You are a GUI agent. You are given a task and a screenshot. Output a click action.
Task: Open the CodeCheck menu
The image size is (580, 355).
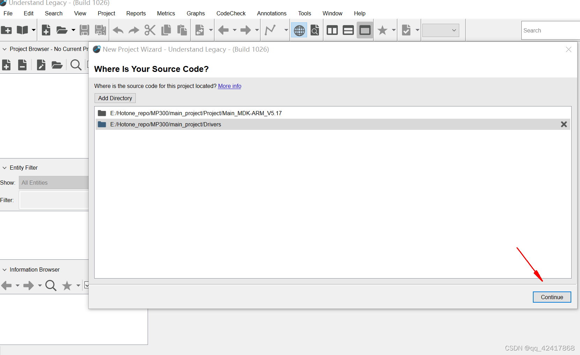coord(231,13)
